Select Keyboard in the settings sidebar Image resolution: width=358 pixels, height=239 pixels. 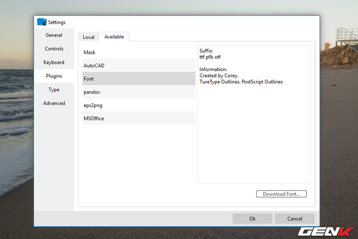[x=54, y=63]
